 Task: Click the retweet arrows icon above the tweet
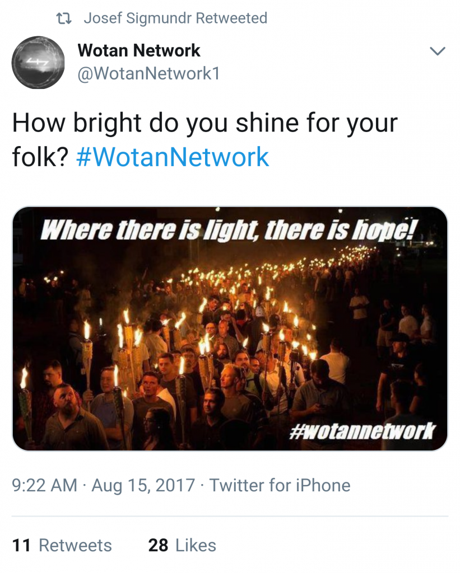point(63,18)
